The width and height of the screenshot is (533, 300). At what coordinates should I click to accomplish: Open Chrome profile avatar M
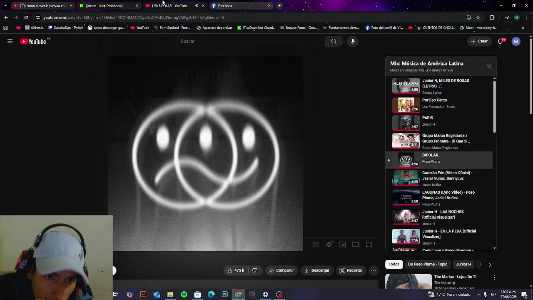click(517, 17)
